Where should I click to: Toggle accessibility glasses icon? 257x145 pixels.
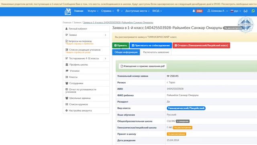[245, 11]
